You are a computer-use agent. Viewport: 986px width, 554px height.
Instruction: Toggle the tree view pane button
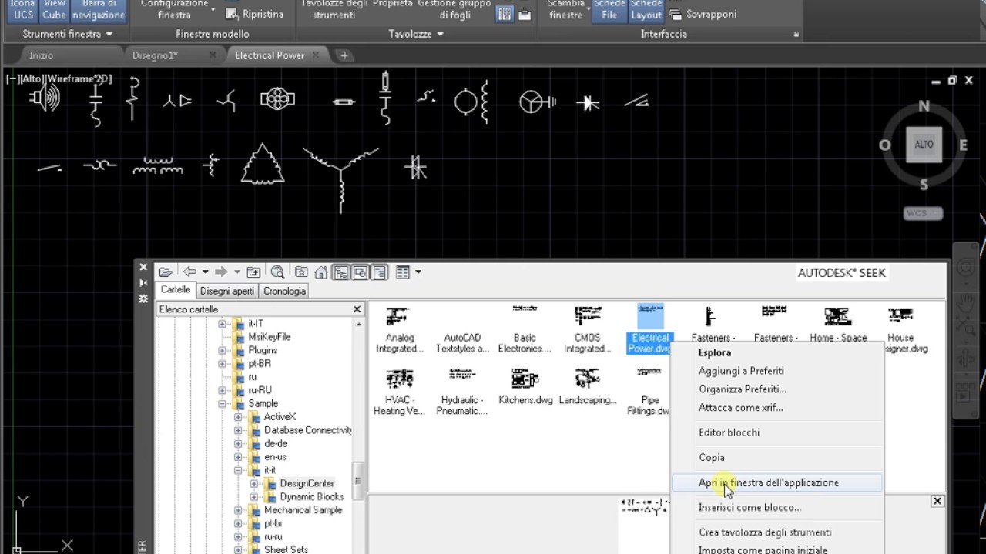(340, 272)
